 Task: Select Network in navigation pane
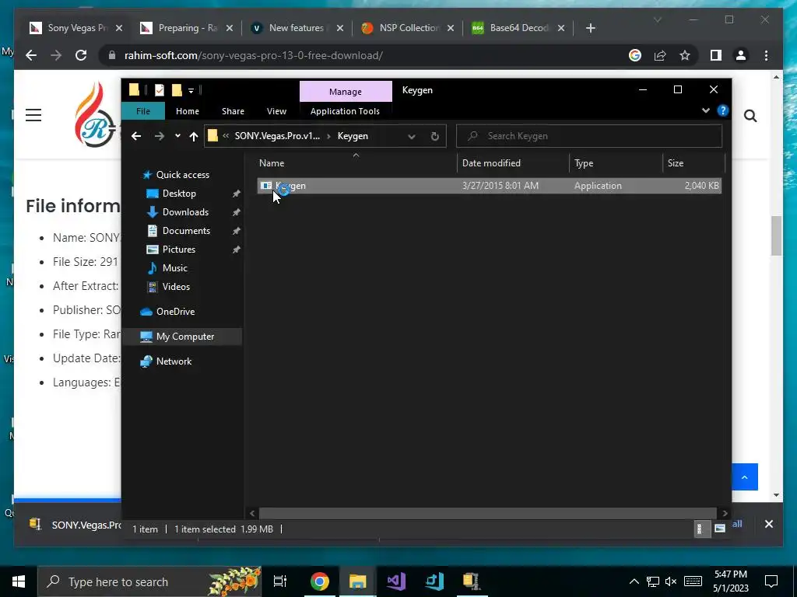pos(174,361)
